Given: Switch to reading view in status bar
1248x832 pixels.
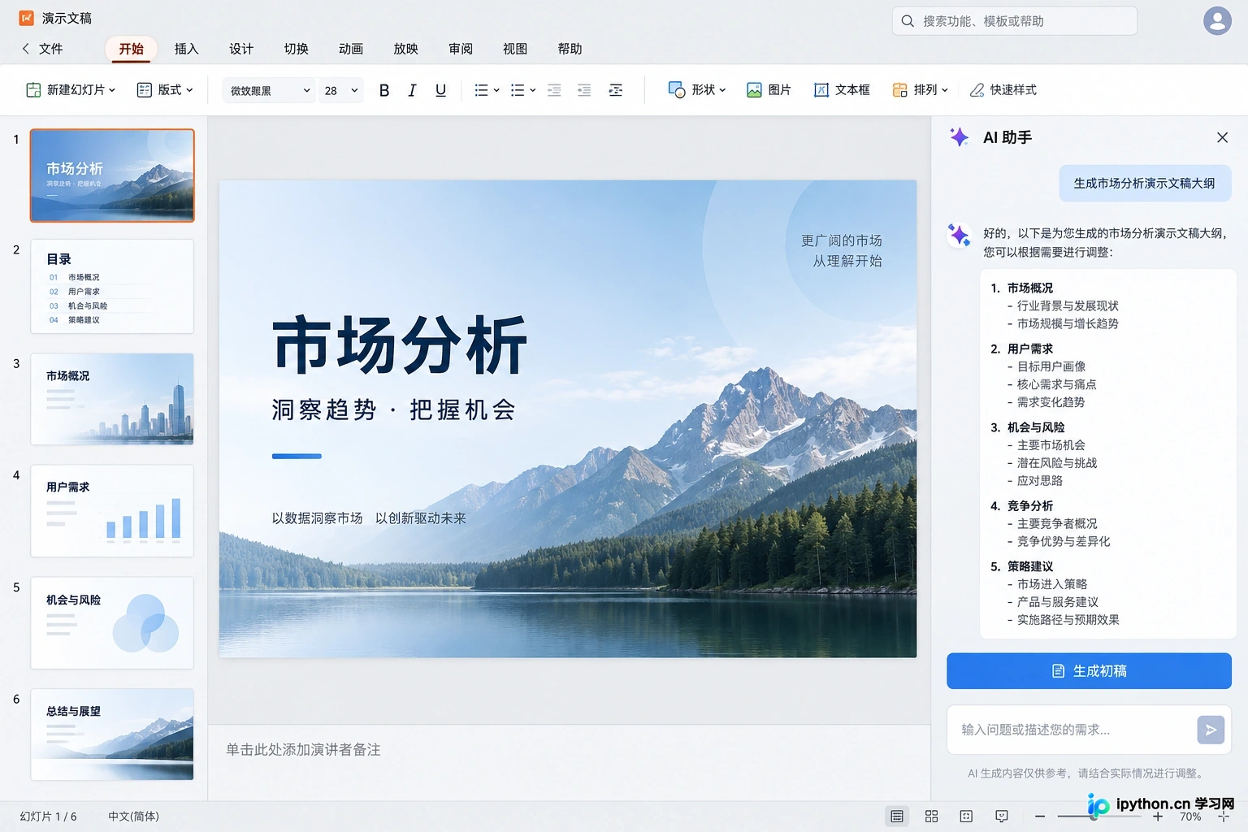Looking at the screenshot, I should 966,817.
